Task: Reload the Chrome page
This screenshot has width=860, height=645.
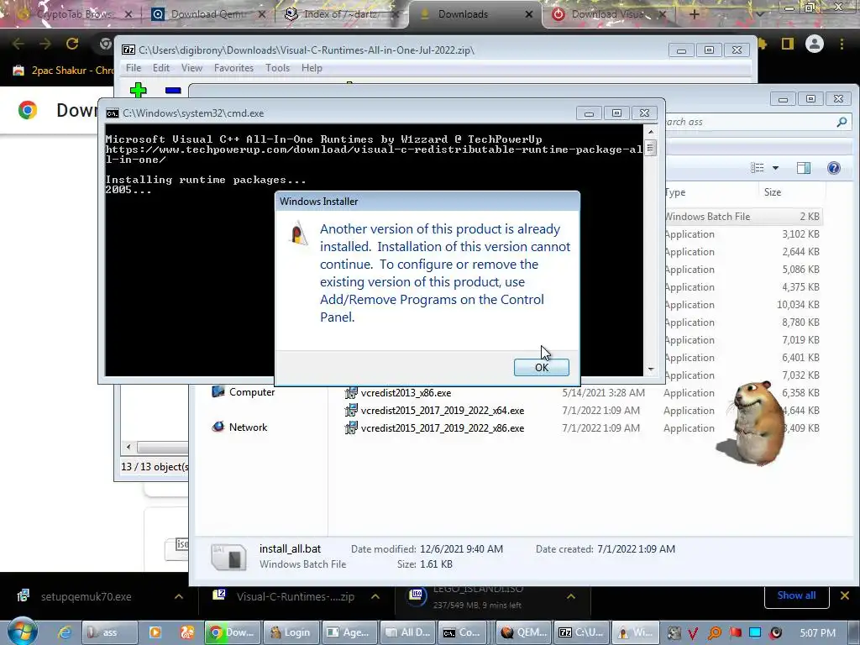Action: coord(72,44)
